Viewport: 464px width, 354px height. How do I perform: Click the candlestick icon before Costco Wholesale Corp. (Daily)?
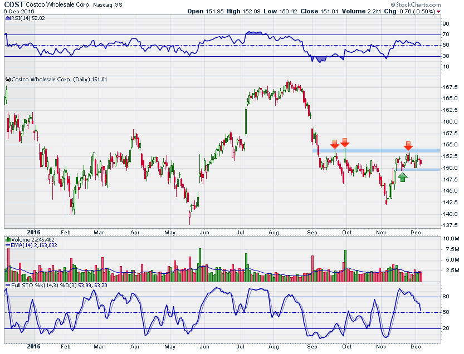(8, 80)
